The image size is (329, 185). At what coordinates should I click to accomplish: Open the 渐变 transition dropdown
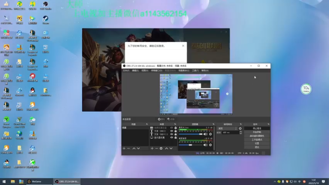click(227, 128)
